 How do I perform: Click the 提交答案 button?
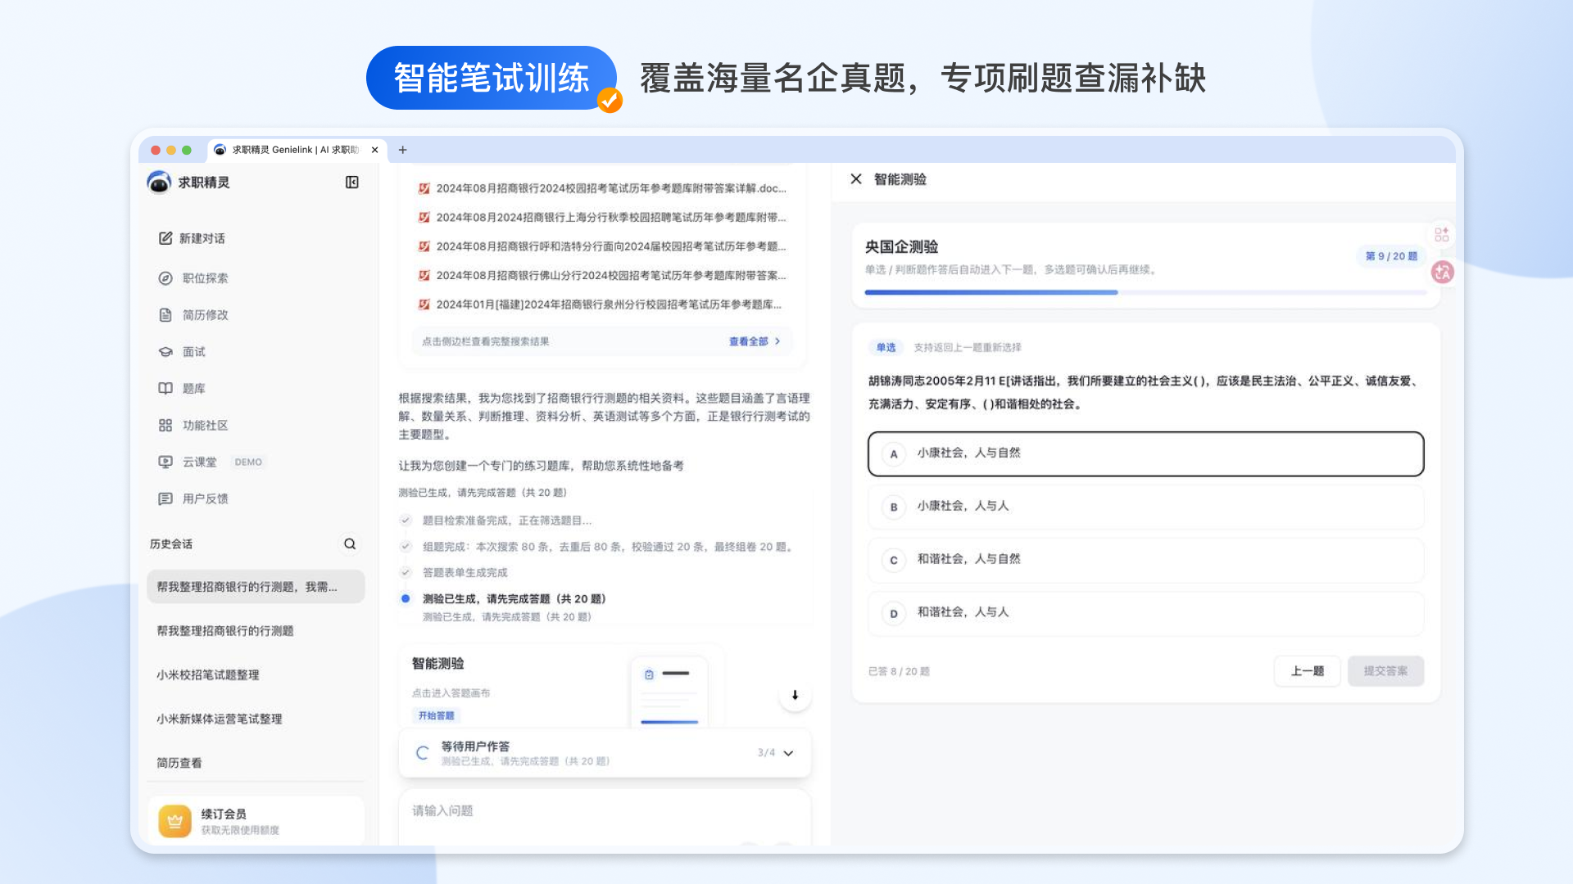click(1385, 671)
